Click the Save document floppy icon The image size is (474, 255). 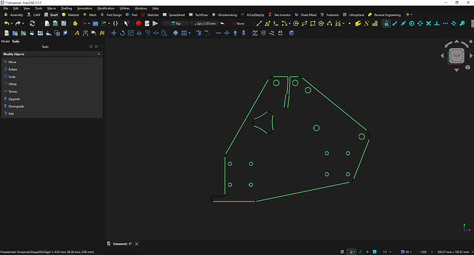(64, 23)
